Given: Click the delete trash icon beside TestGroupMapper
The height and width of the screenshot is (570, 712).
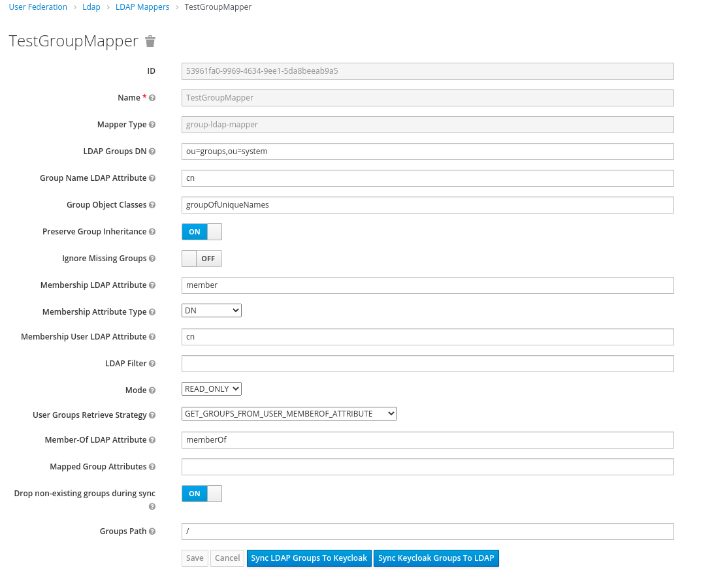Looking at the screenshot, I should pos(150,40).
